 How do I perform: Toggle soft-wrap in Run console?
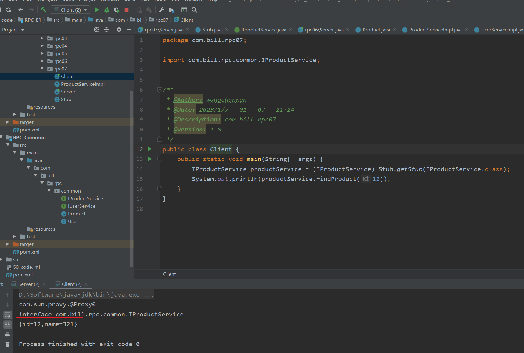(8, 315)
